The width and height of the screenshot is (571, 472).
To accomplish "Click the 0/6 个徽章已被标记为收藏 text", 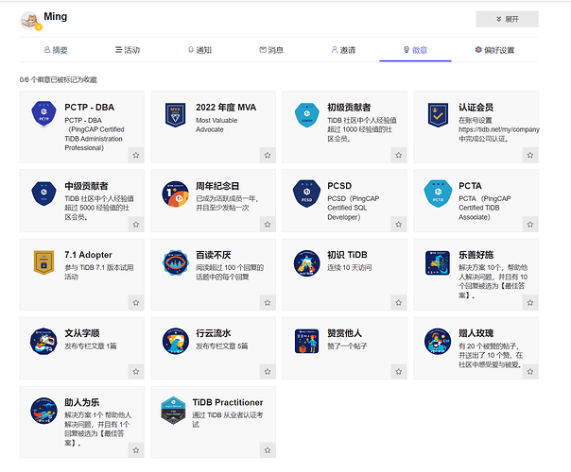I will pos(59,79).
